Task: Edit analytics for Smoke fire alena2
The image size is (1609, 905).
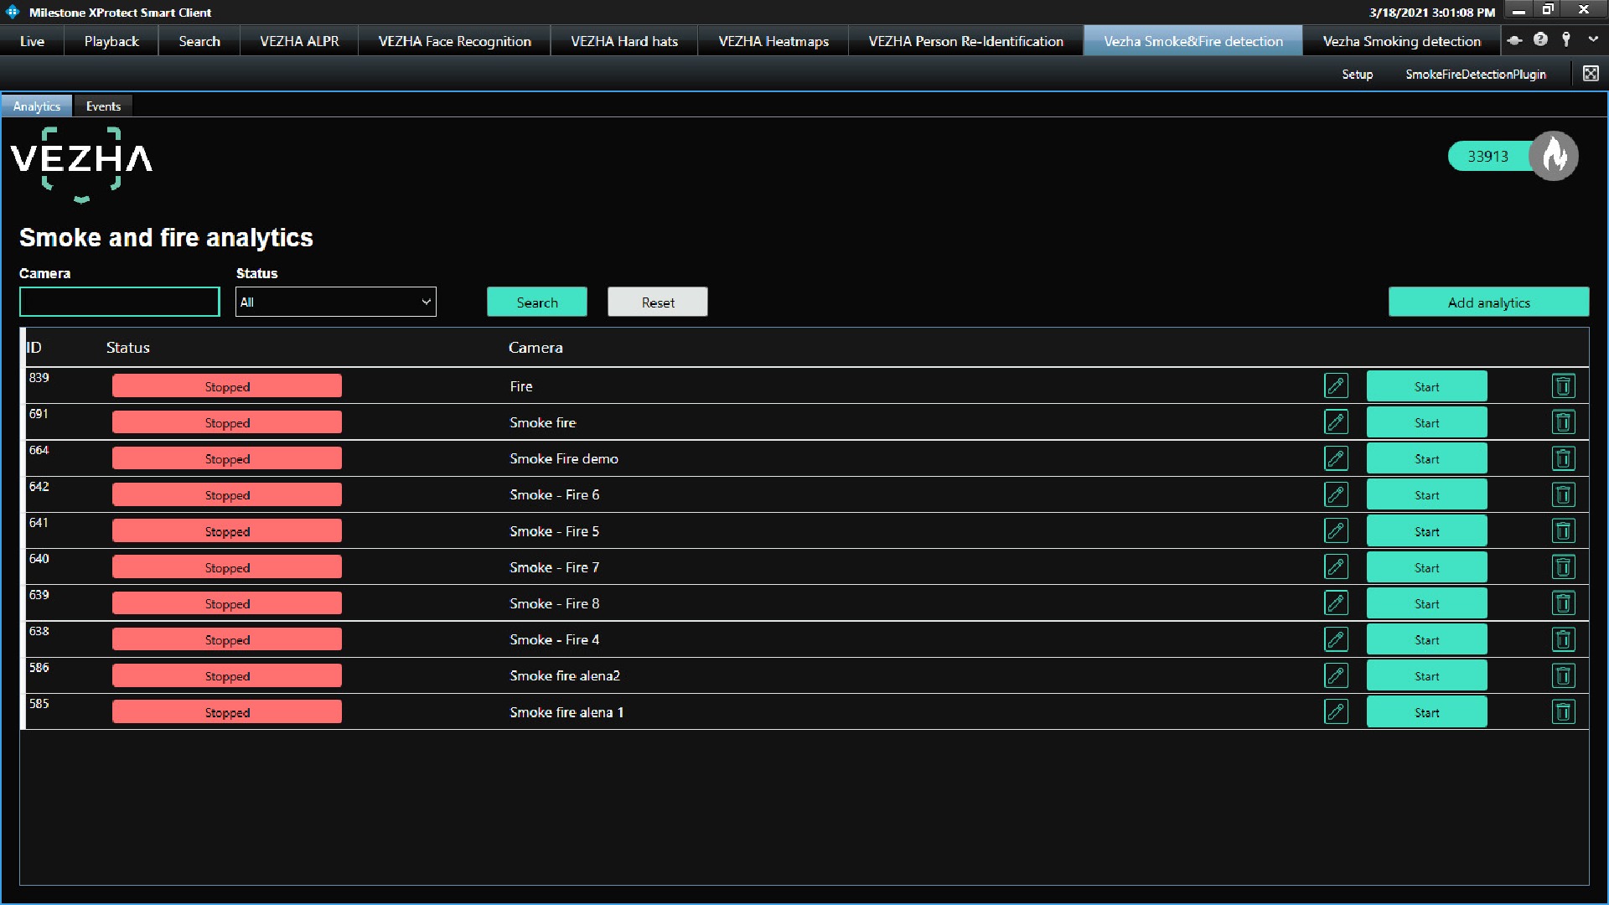Action: [1336, 675]
